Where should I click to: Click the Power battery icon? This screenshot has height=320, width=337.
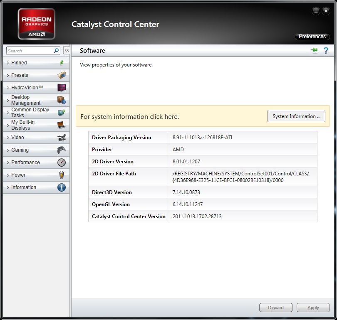(62, 175)
